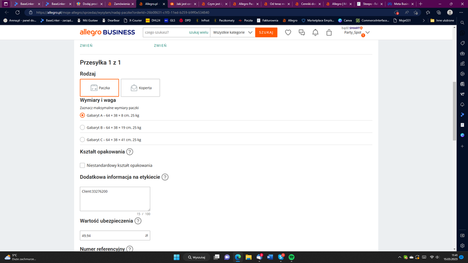The height and width of the screenshot is (263, 468).
Task: Open Windows Start menu
Action: tap(177, 257)
